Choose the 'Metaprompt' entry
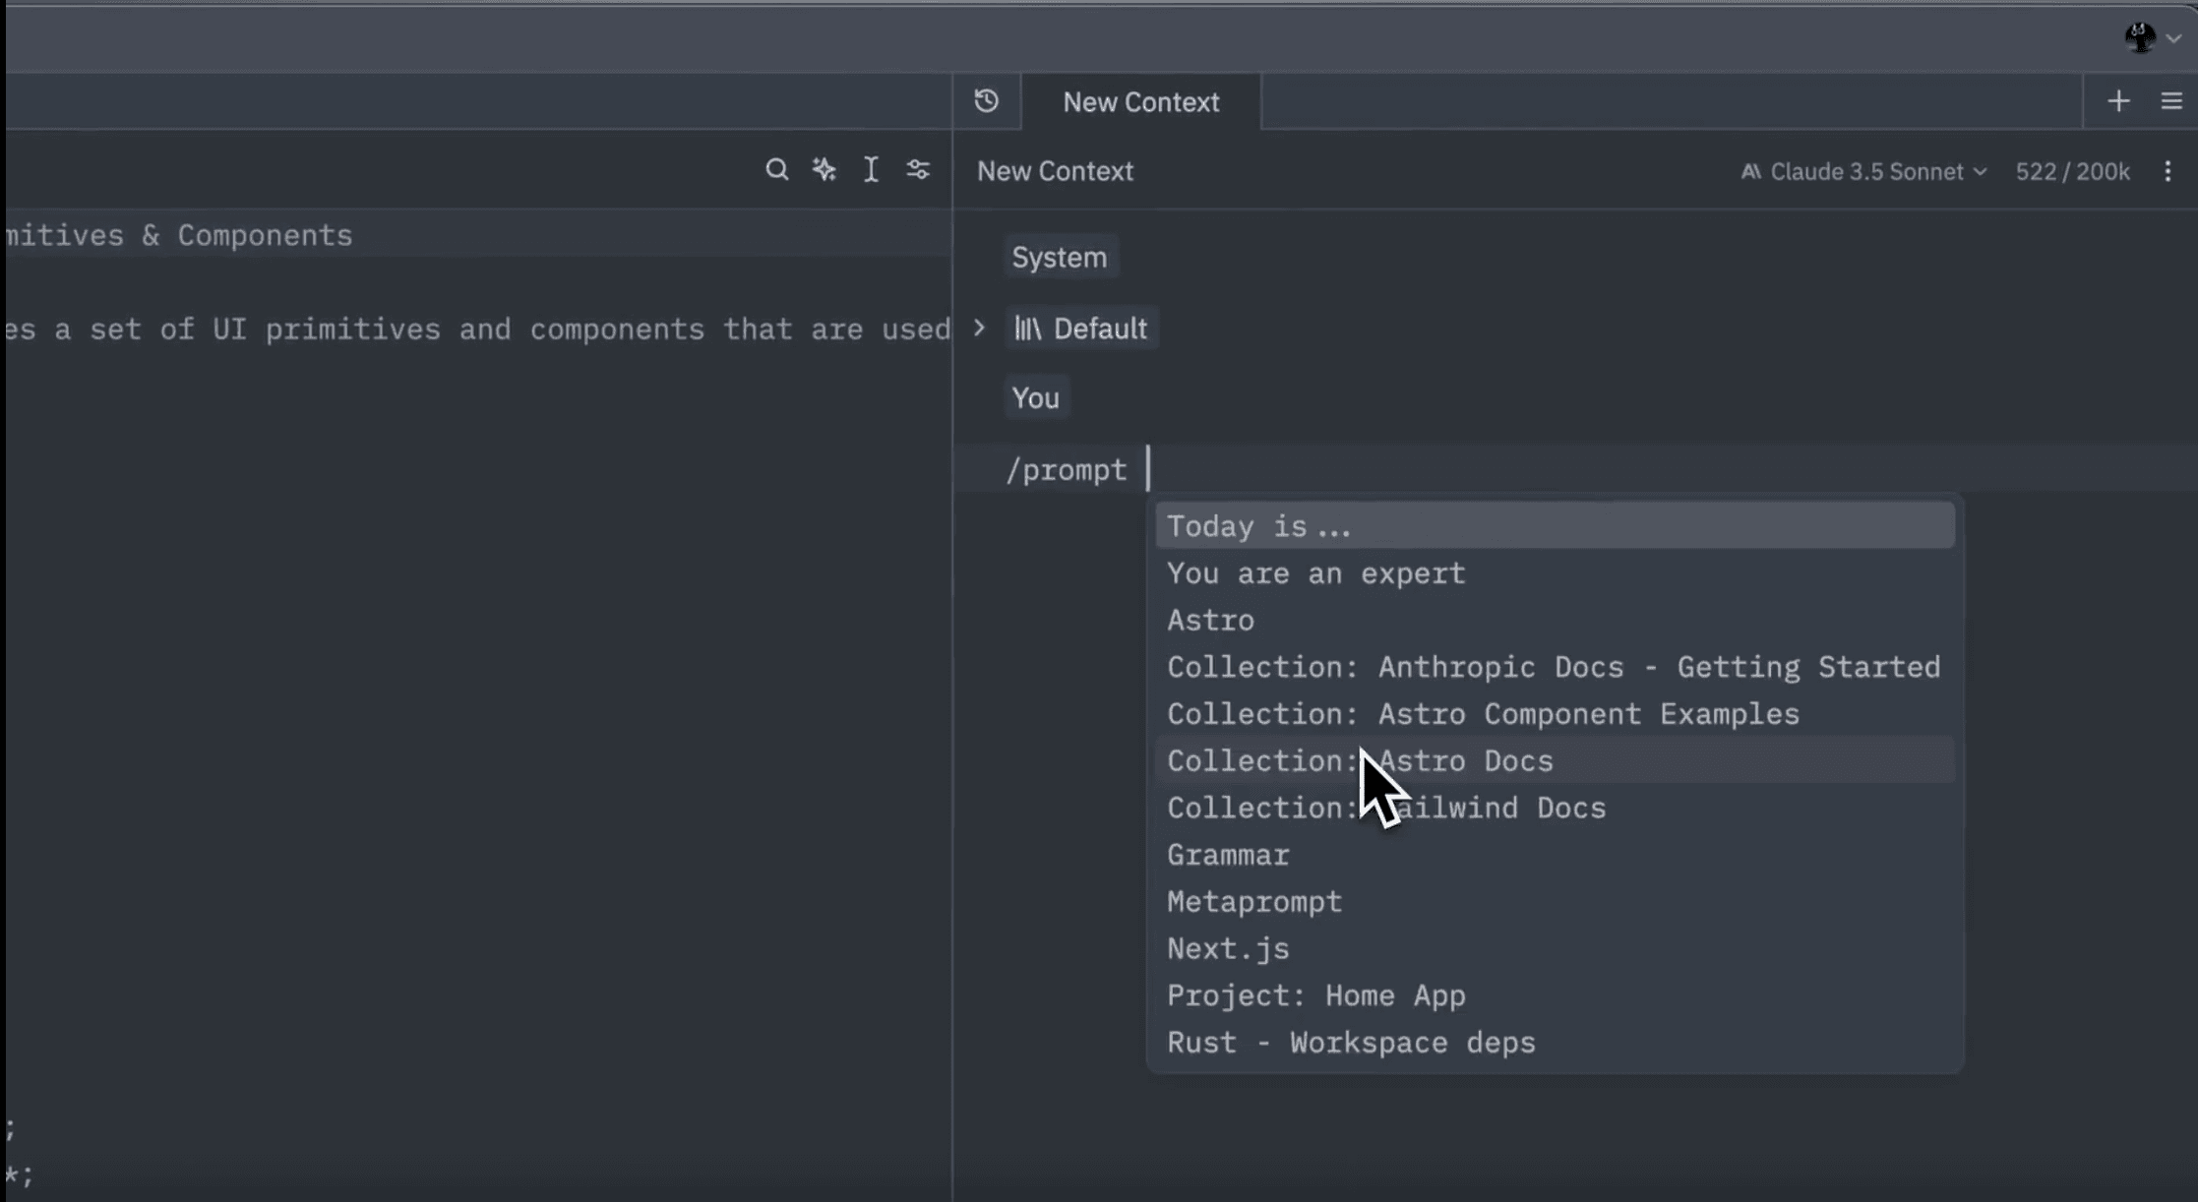The width and height of the screenshot is (2198, 1202). pos(1252,901)
